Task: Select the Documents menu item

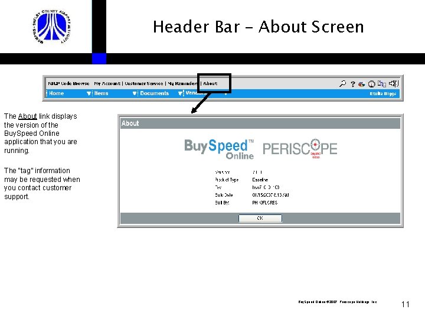Action: [x=154, y=93]
